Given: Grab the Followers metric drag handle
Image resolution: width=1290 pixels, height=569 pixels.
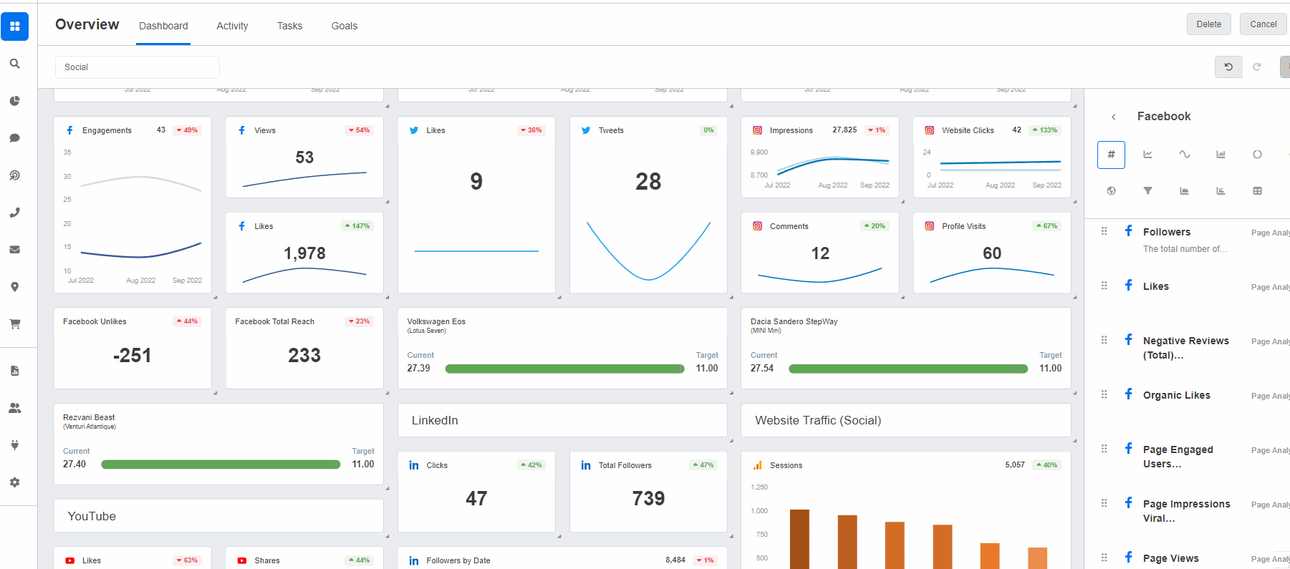Looking at the screenshot, I should coord(1104,231).
